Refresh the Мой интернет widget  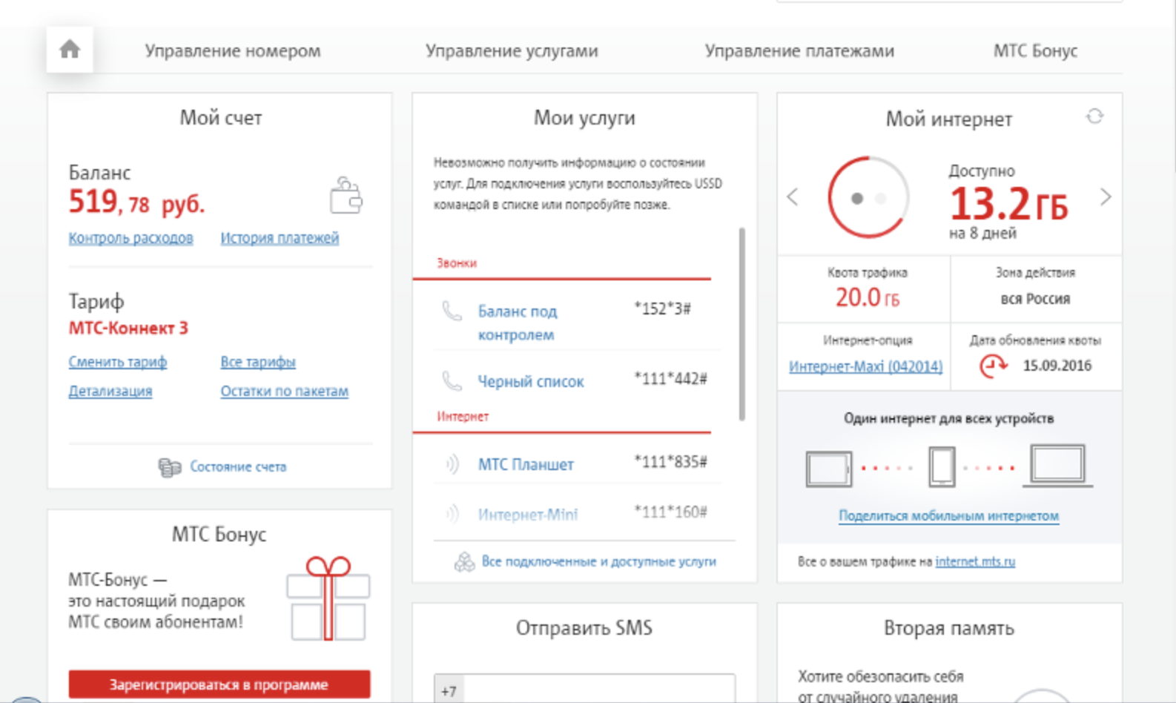point(1094,116)
